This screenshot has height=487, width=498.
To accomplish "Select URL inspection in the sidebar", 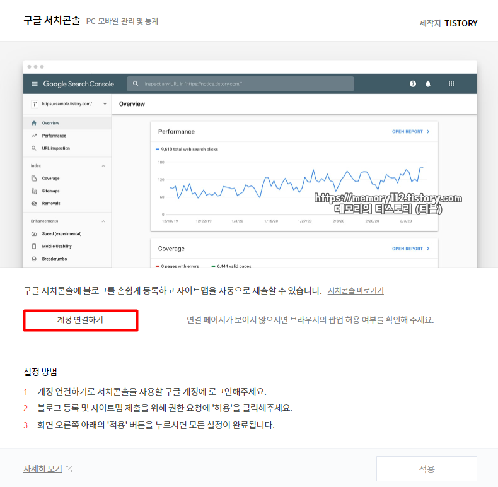I will pos(67,148).
